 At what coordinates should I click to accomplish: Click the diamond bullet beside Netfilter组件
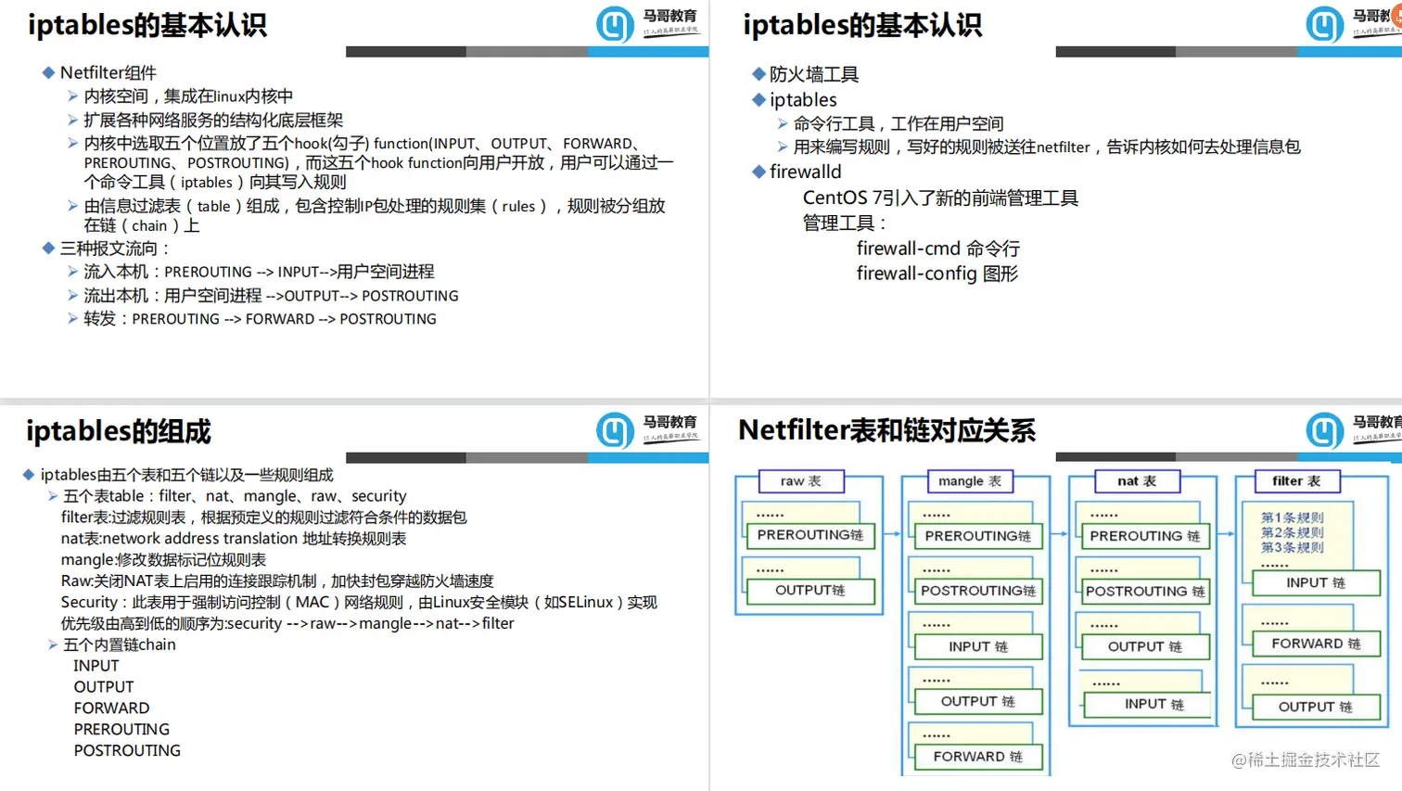[x=48, y=72]
